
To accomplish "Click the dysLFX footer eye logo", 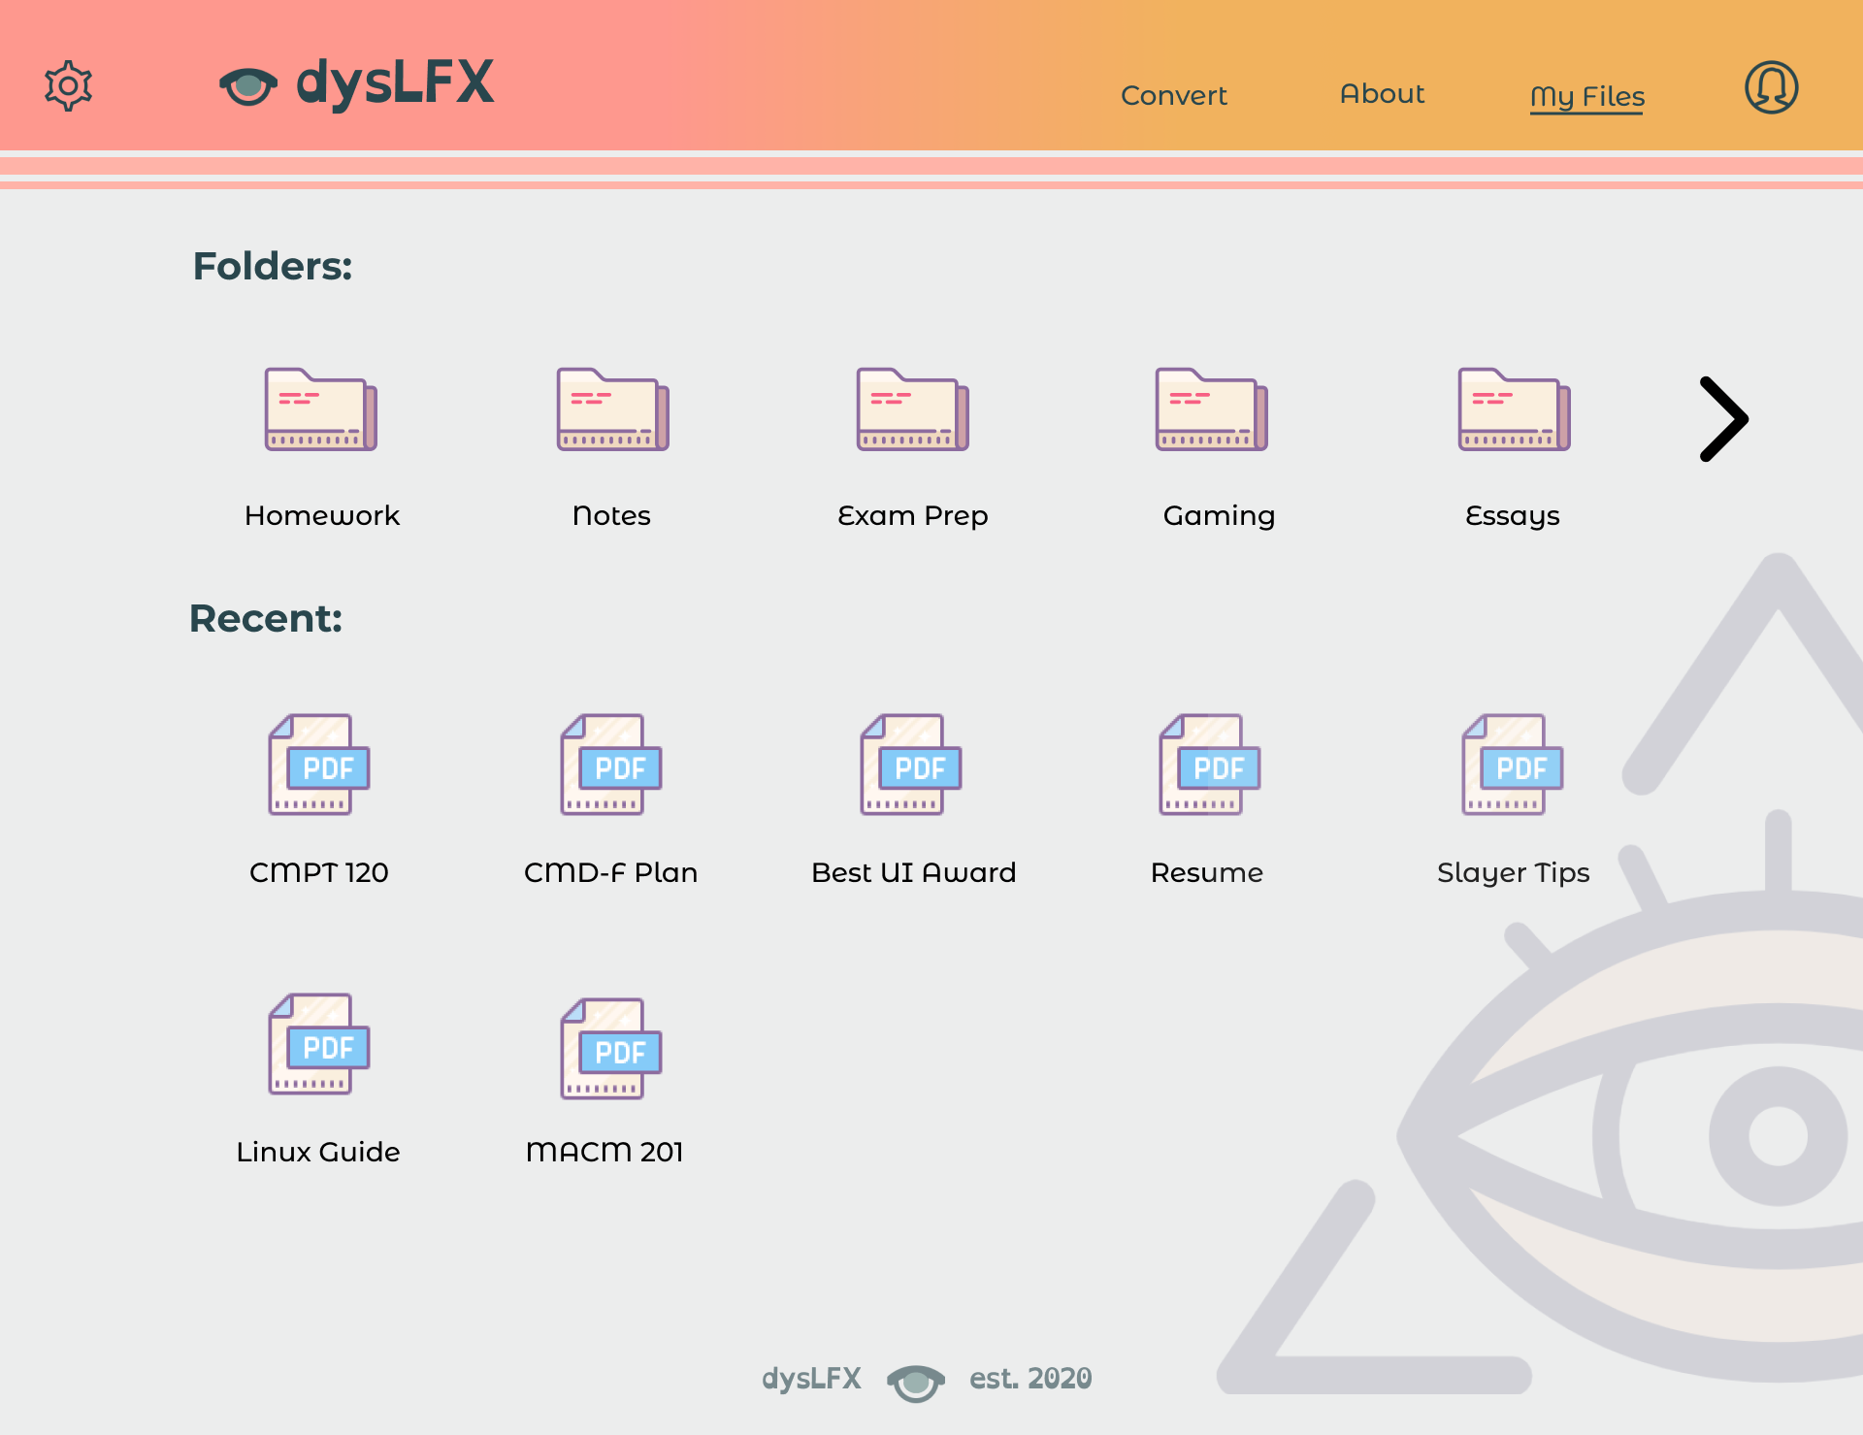I will [915, 1381].
